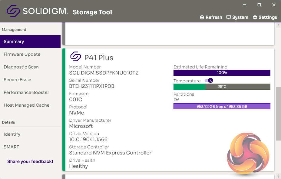Click the P41 Plus drive logo icon
The image size is (281, 179).
76,57
